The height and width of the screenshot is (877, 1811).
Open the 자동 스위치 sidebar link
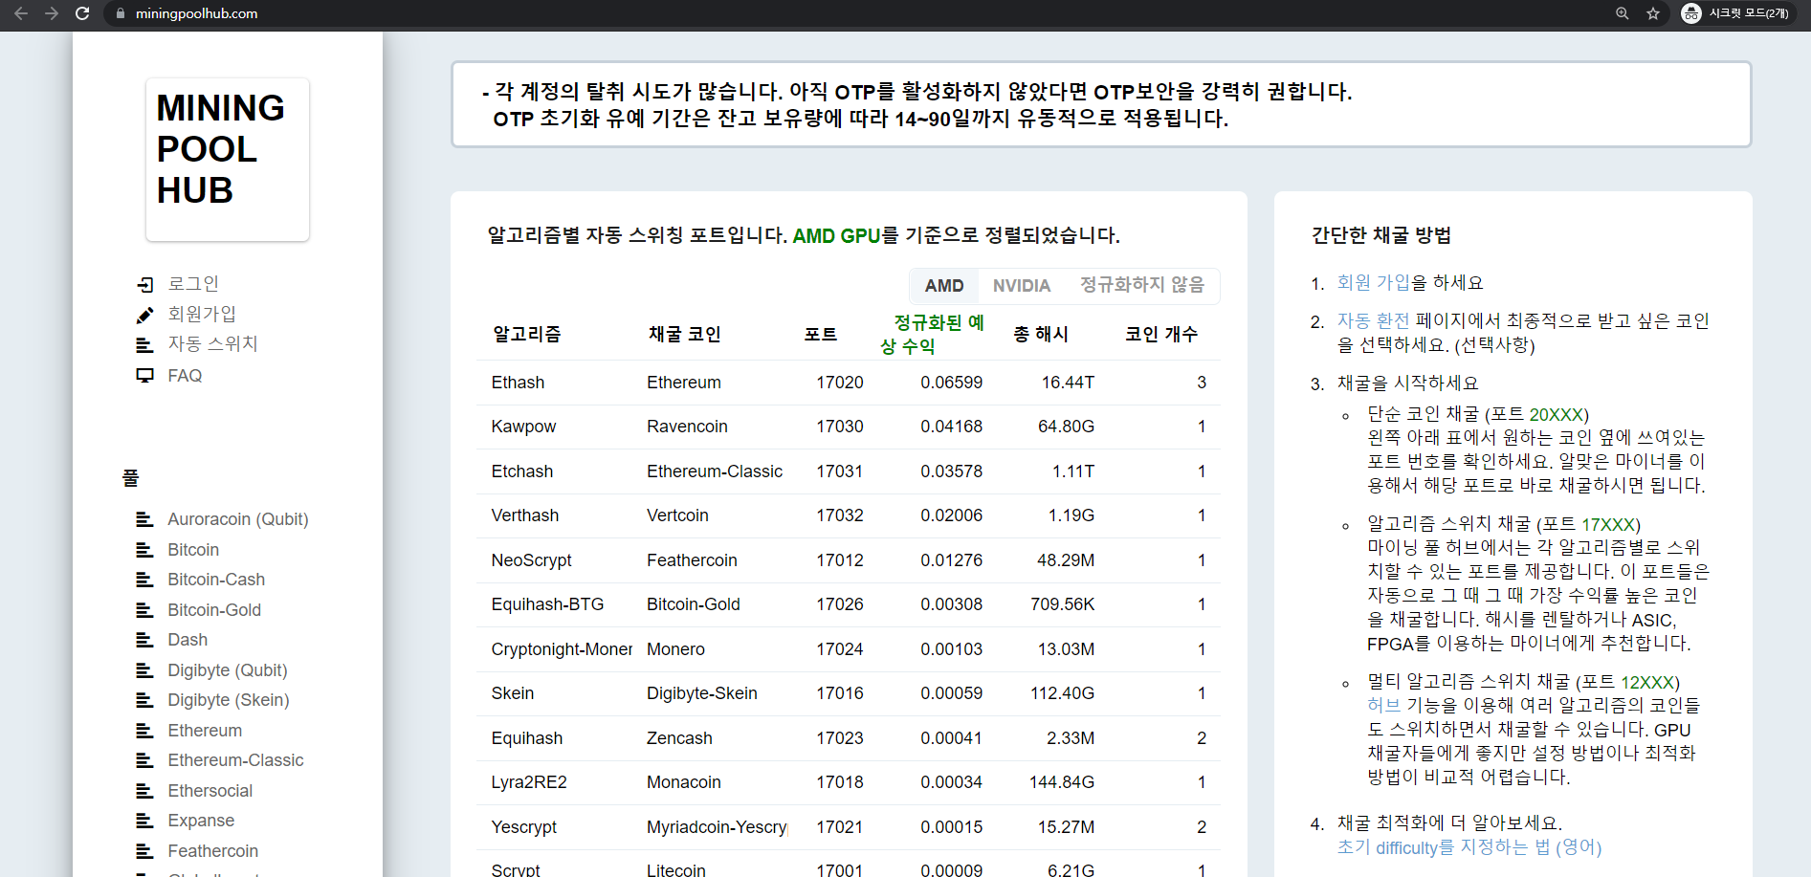(212, 344)
